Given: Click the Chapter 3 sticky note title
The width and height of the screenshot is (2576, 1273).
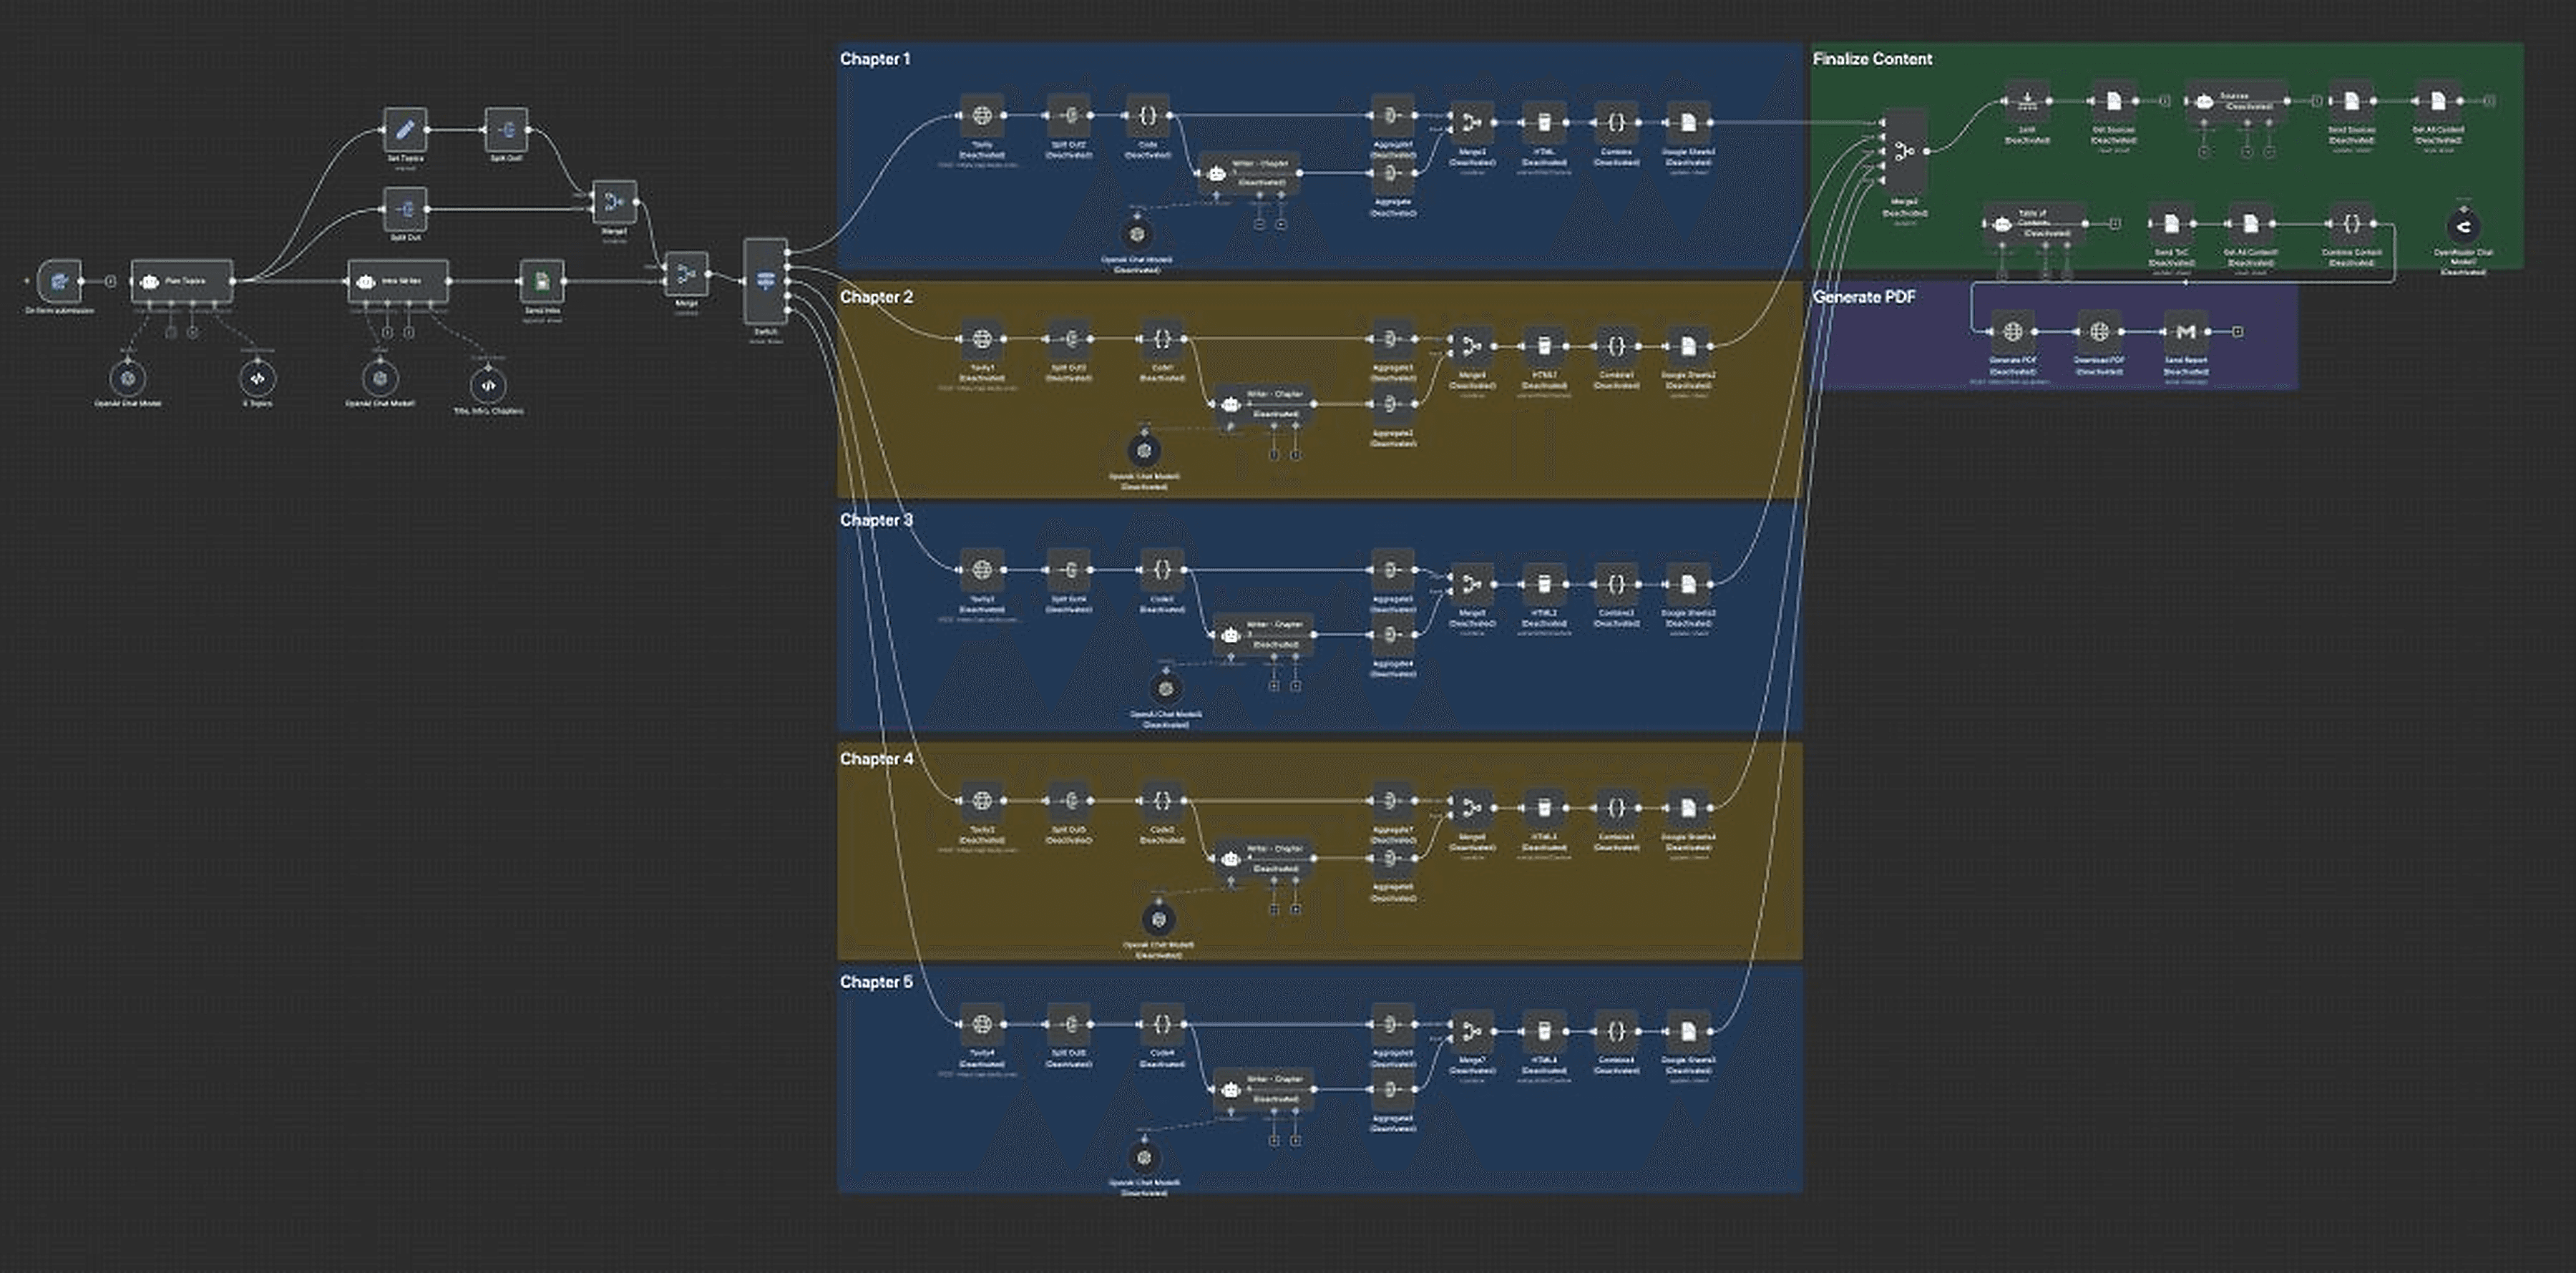Looking at the screenshot, I should click(876, 520).
